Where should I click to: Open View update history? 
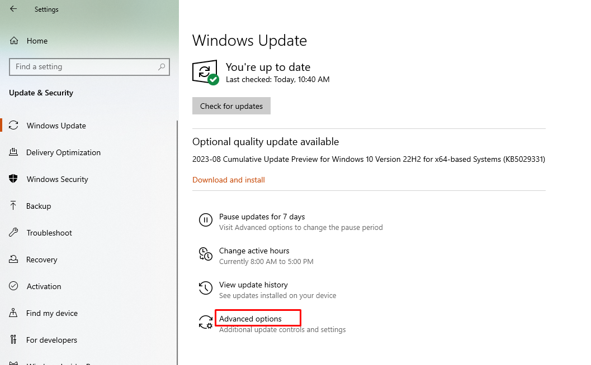pos(253,285)
